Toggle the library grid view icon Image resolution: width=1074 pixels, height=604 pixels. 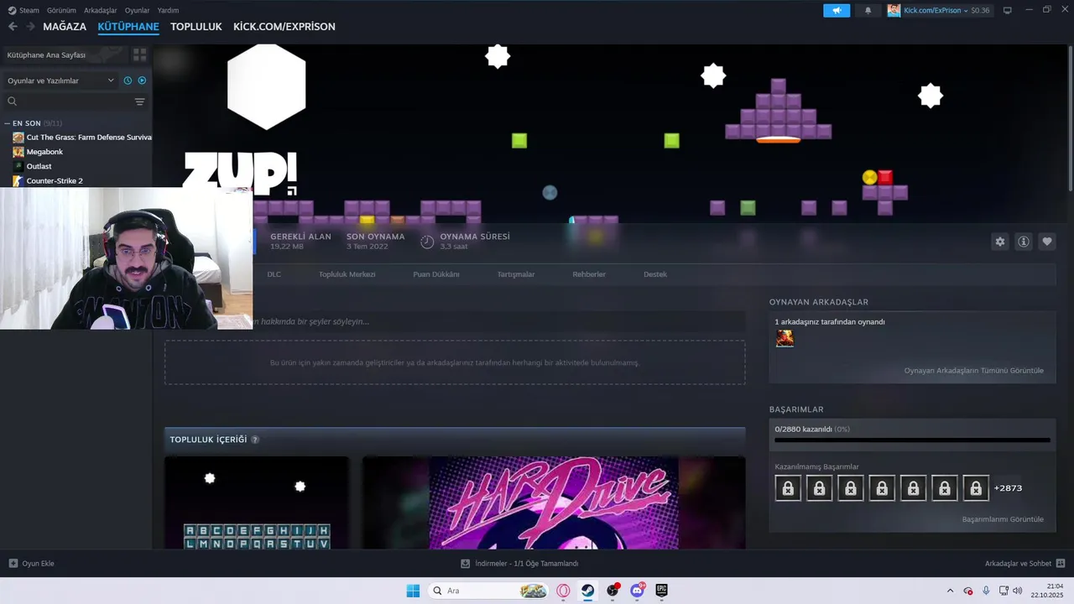pyautogui.click(x=139, y=55)
